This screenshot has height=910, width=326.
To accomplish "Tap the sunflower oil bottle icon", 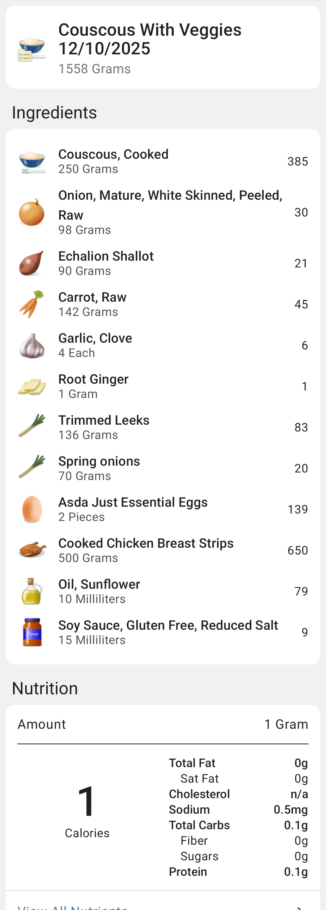I will click(x=32, y=591).
